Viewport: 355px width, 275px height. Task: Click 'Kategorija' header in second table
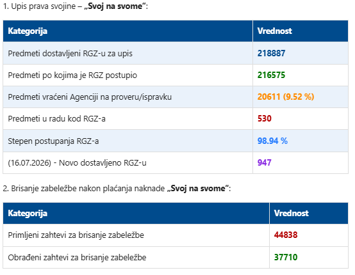point(28,214)
